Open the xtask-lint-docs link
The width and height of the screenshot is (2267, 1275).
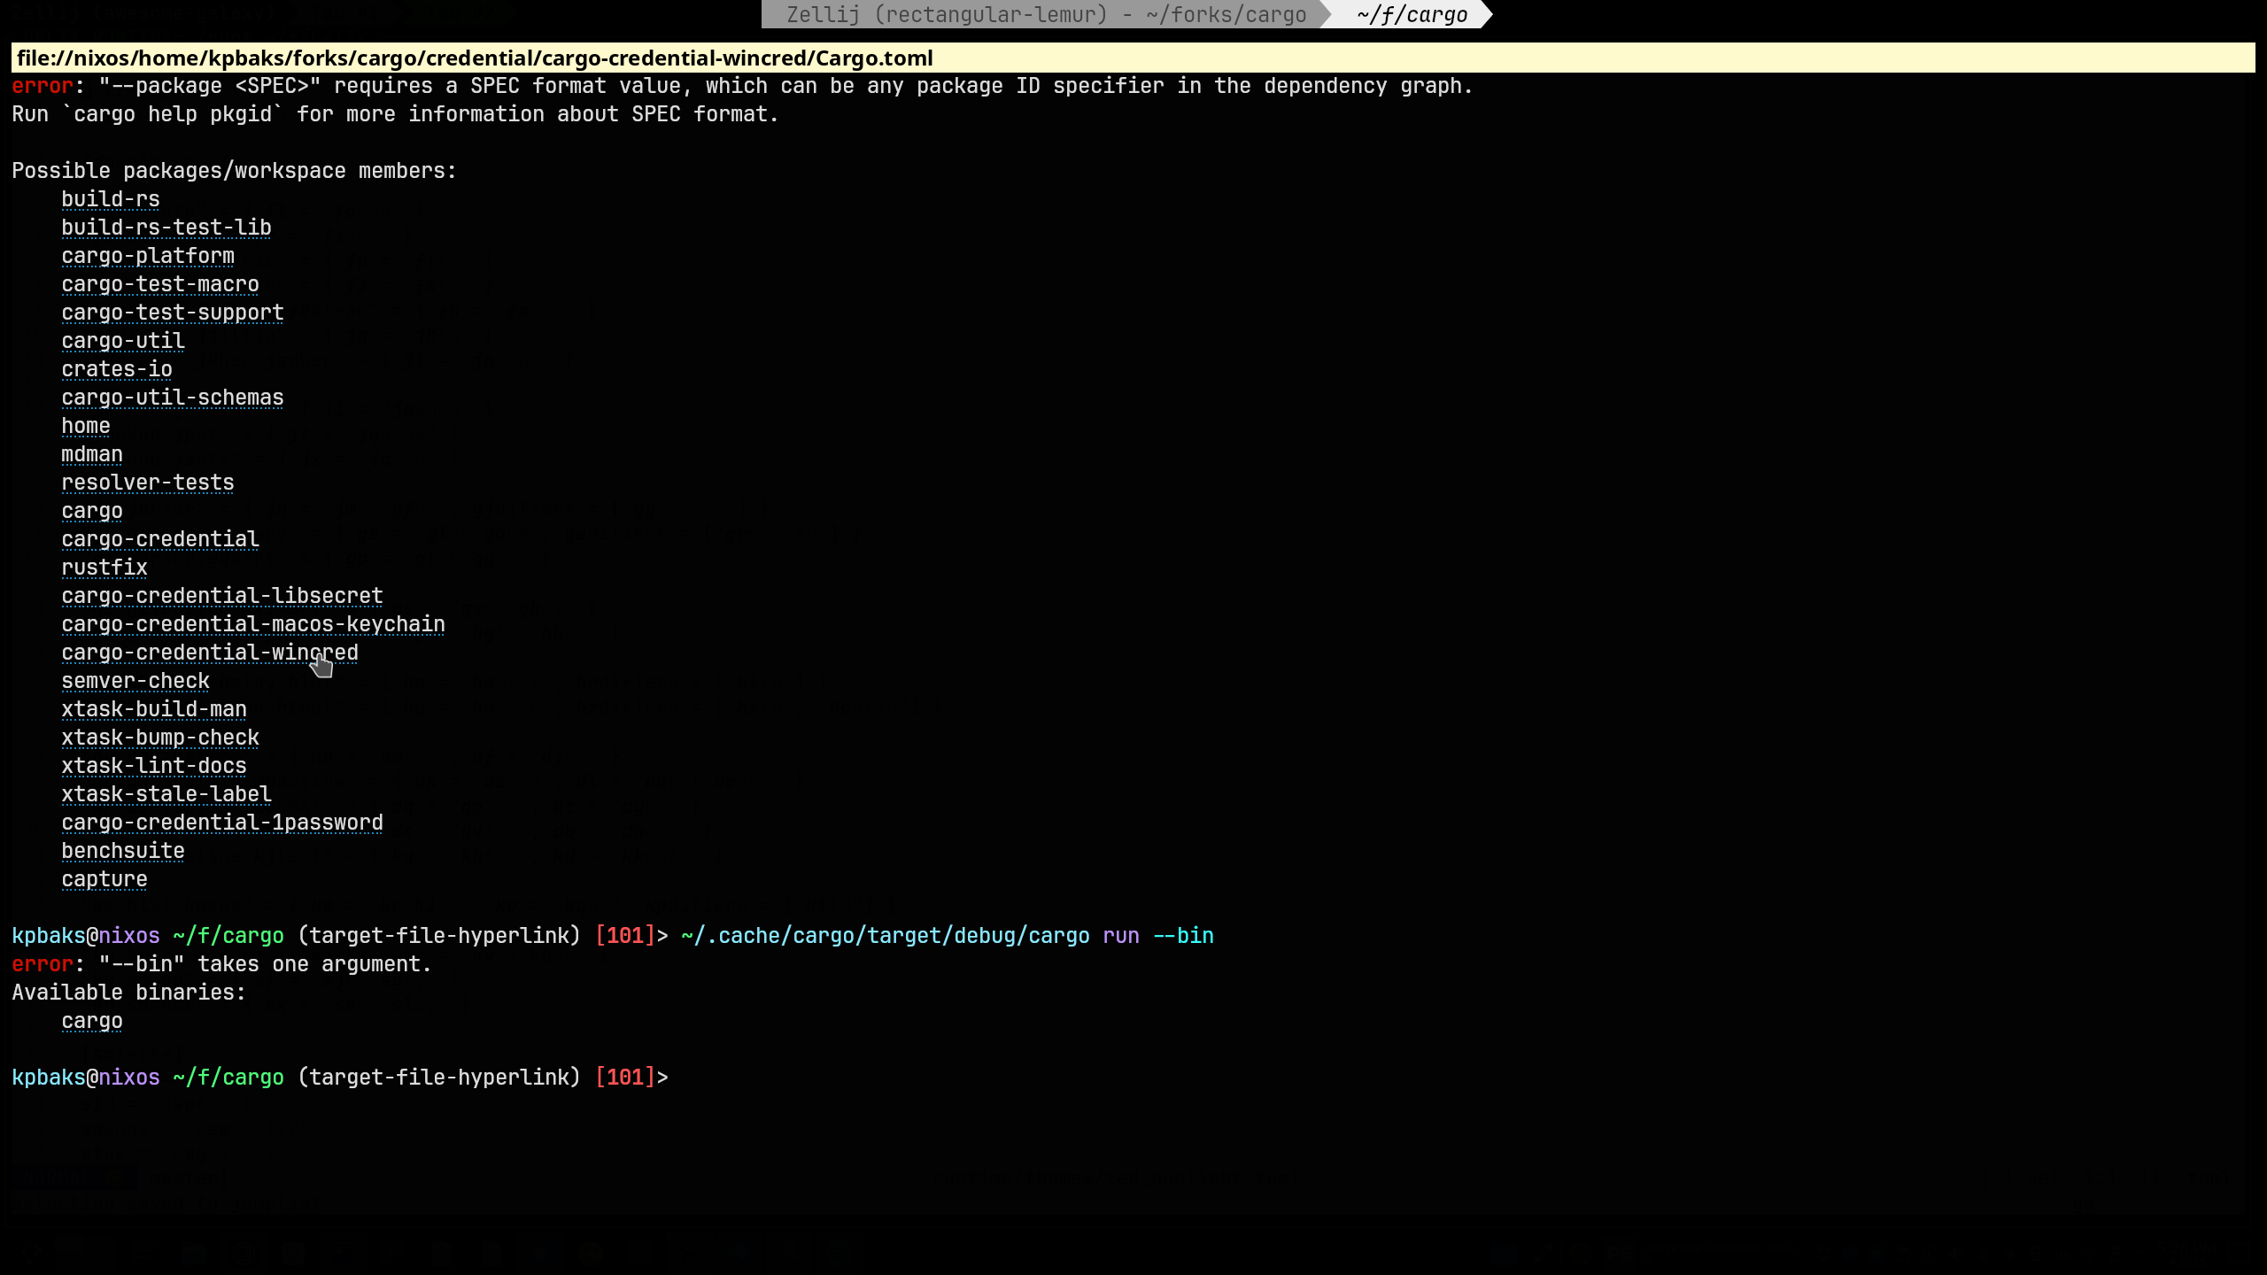154,766
